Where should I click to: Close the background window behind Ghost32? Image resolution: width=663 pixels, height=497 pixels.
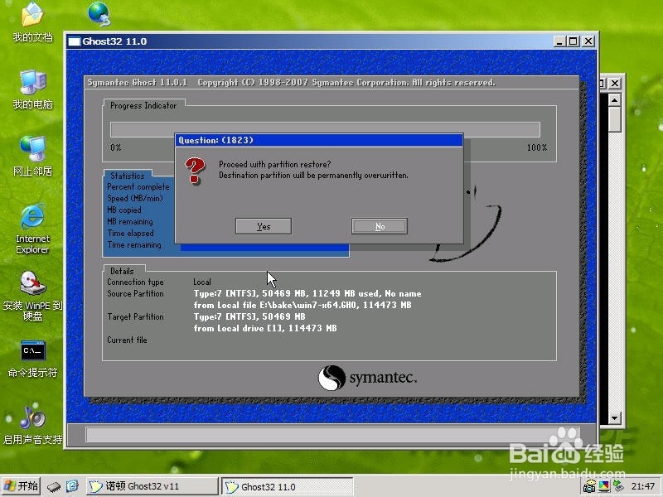click(615, 84)
